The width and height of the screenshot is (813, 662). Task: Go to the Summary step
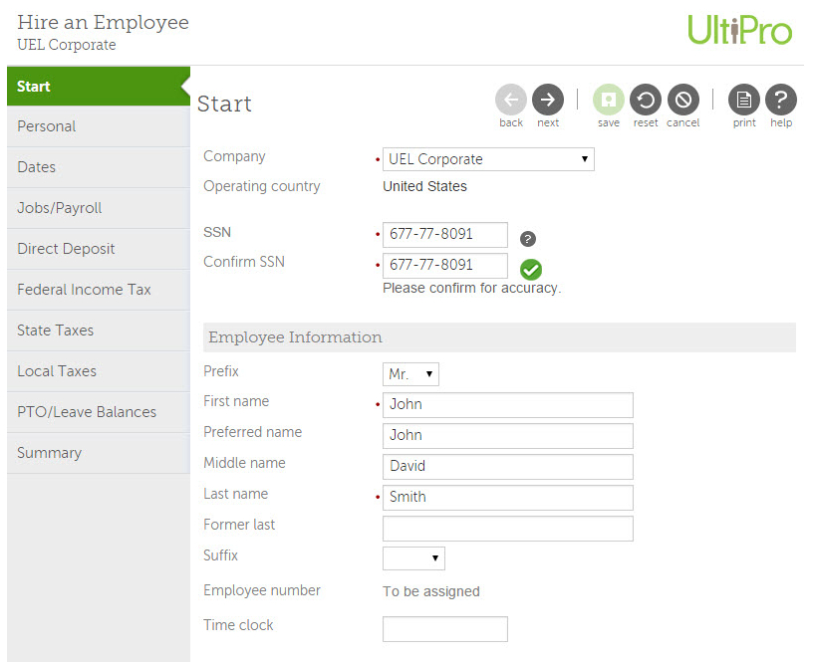click(49, 453)
